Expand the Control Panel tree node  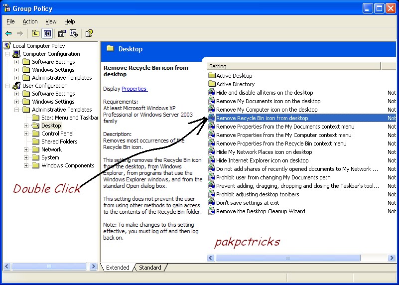[x=26, y=134]
